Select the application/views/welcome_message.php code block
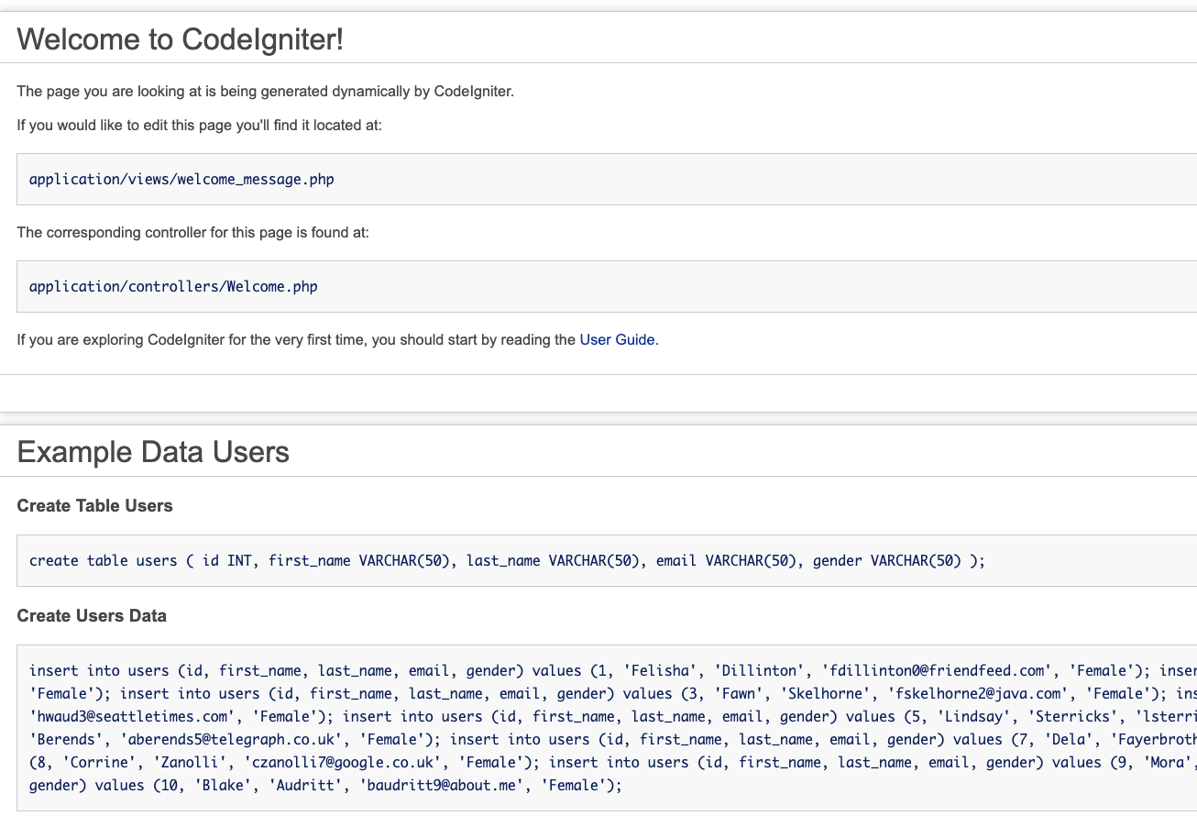The width and height of the screenshot is (1197, 827). tap(607, 179)
